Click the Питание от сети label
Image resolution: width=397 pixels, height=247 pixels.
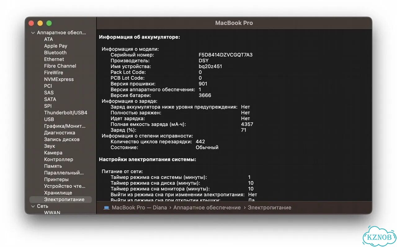tap(122, 171)
